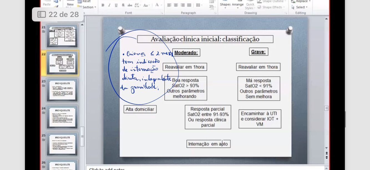Open the Font dialog launcher
The width and height of the screenshot is (370, 170).
[162, 13]
